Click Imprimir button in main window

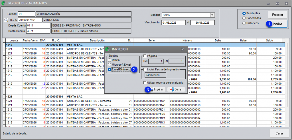click(x=277, y=24)
